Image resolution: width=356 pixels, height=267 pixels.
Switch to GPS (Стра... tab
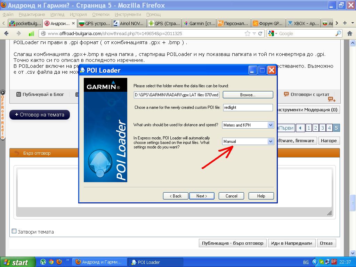point(164,23)
